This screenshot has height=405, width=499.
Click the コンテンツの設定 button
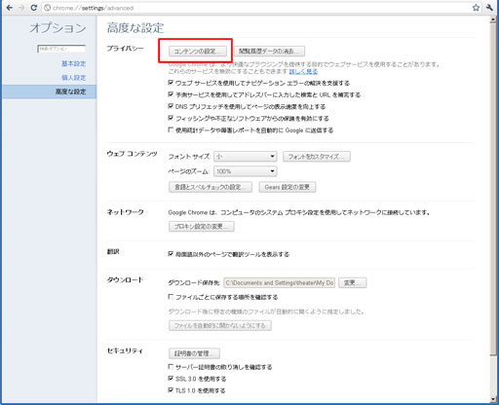[x=198, y=52]
